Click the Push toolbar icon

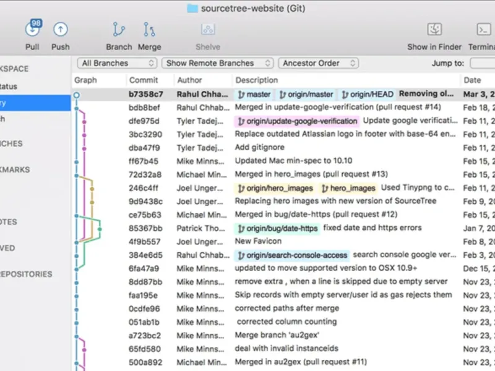[x=60, y=30]
